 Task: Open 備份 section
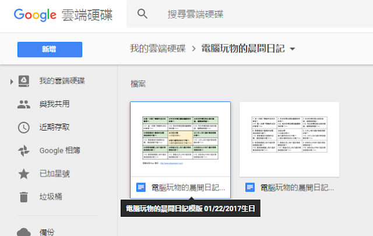47,232
